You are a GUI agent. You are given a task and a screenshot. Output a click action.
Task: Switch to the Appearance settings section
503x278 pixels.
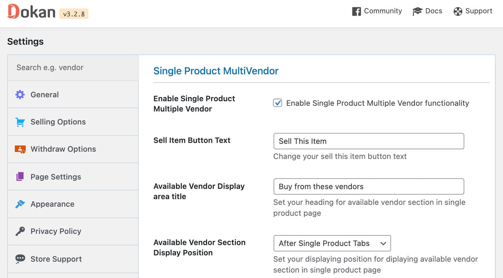point(52,204)
